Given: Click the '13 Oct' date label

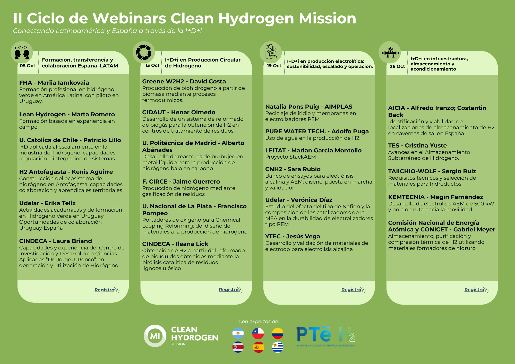Looking at the screenshot, I should [x=152, y=65].
